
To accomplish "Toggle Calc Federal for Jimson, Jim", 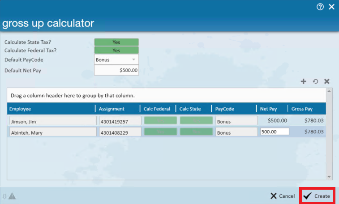I will click(x=160, y=120).
